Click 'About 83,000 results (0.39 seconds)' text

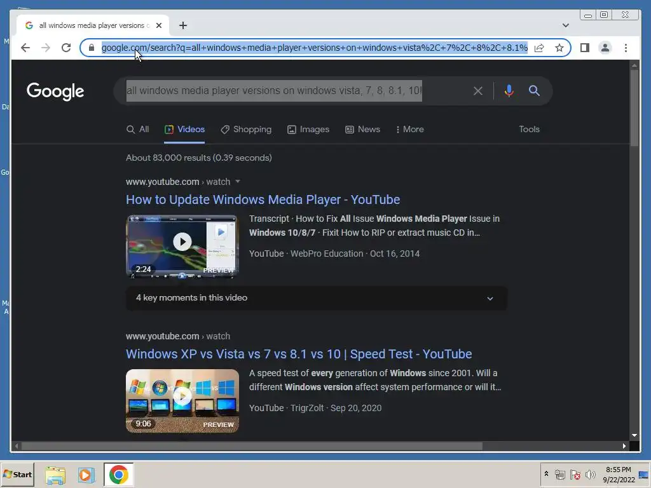(x=199, y=158)
